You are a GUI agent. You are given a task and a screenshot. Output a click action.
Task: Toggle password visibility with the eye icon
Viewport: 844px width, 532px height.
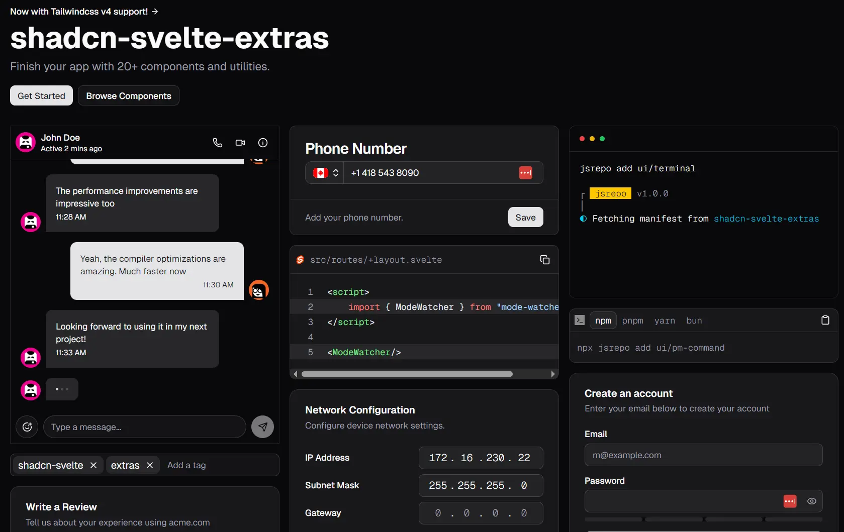click(x=811, y=501)
